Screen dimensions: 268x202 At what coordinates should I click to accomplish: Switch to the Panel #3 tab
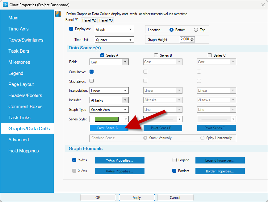(x=106, y=20)
